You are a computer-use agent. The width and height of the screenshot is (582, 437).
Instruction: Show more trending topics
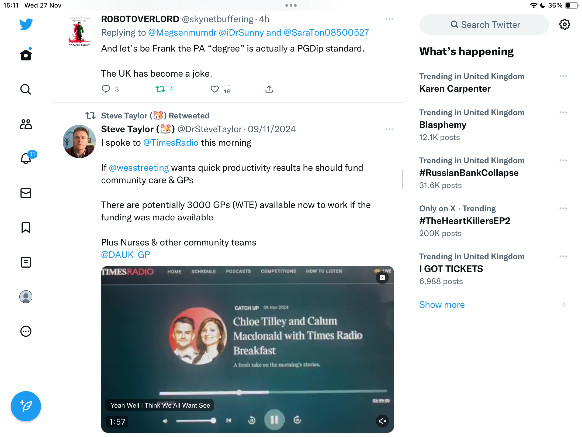[x=442, y=305]
